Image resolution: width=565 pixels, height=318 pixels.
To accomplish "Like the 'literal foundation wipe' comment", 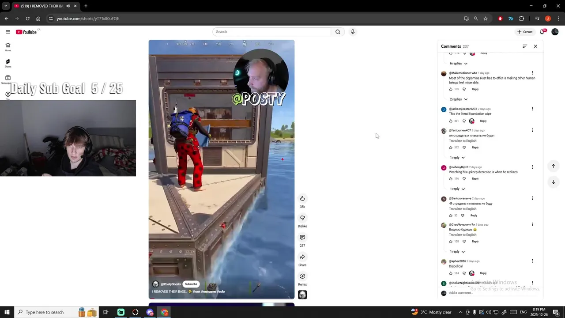I will [451, 121].
